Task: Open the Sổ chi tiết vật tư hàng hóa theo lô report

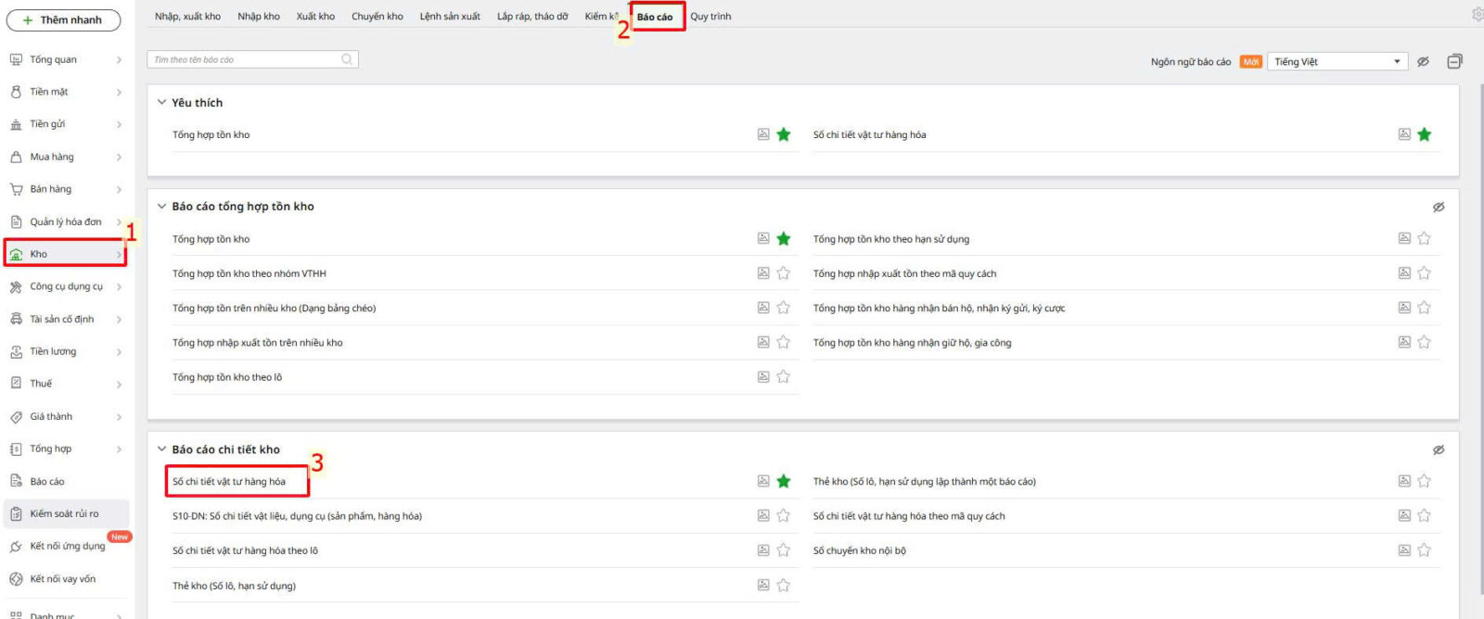Action: (245, 550)
